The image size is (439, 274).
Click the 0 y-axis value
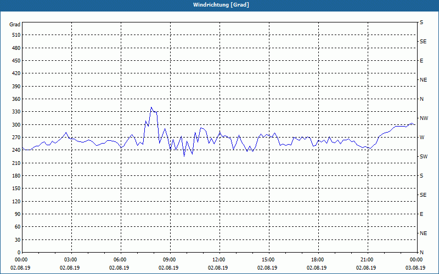[19, 253]
